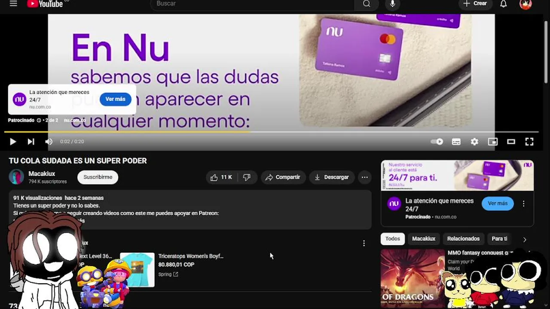The image size is (550, 309).
Task: Go to YouTube home via logo
Action: (x=45, y=3)
